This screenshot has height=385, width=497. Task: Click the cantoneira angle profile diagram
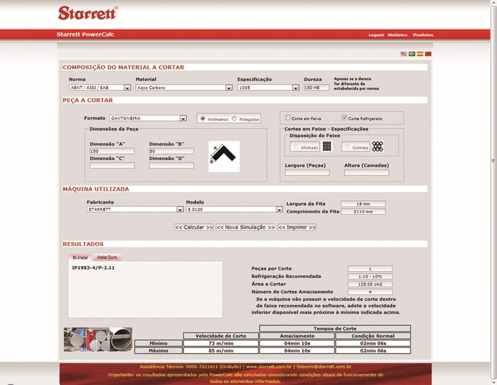224,156
